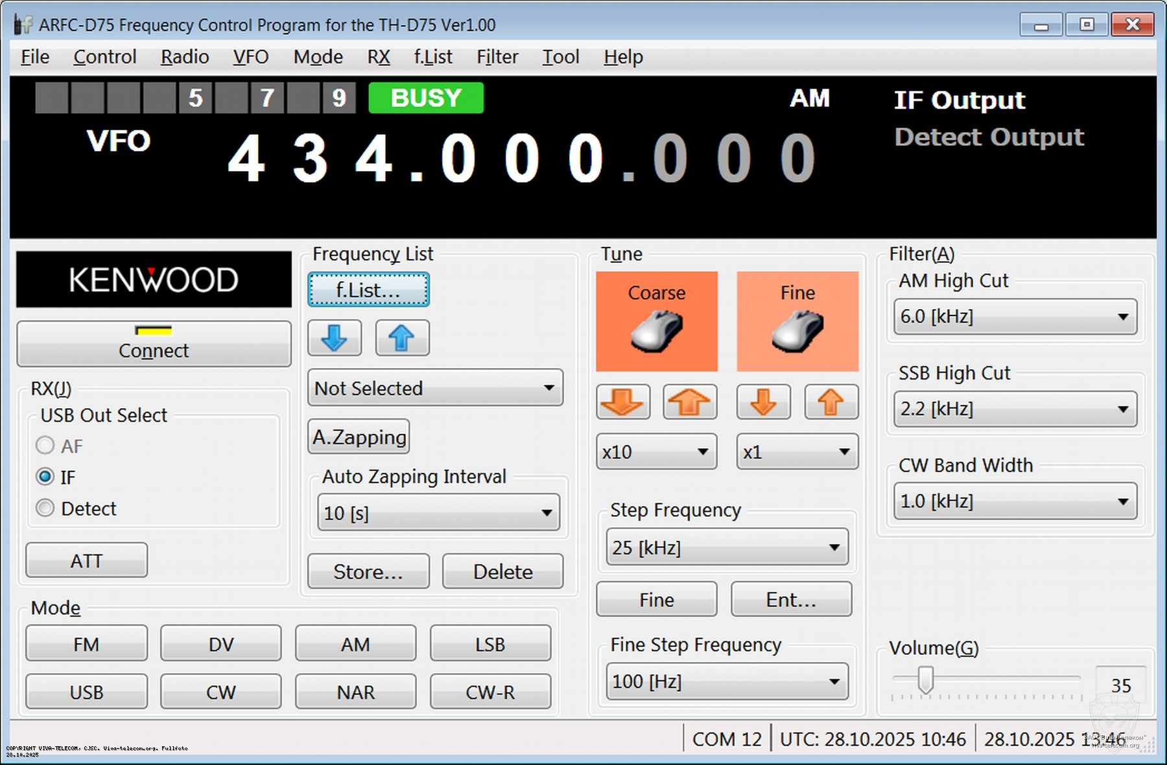Select AF in USB Out Select
Viewport: 1167px width, 765px height.
[45, 446]
